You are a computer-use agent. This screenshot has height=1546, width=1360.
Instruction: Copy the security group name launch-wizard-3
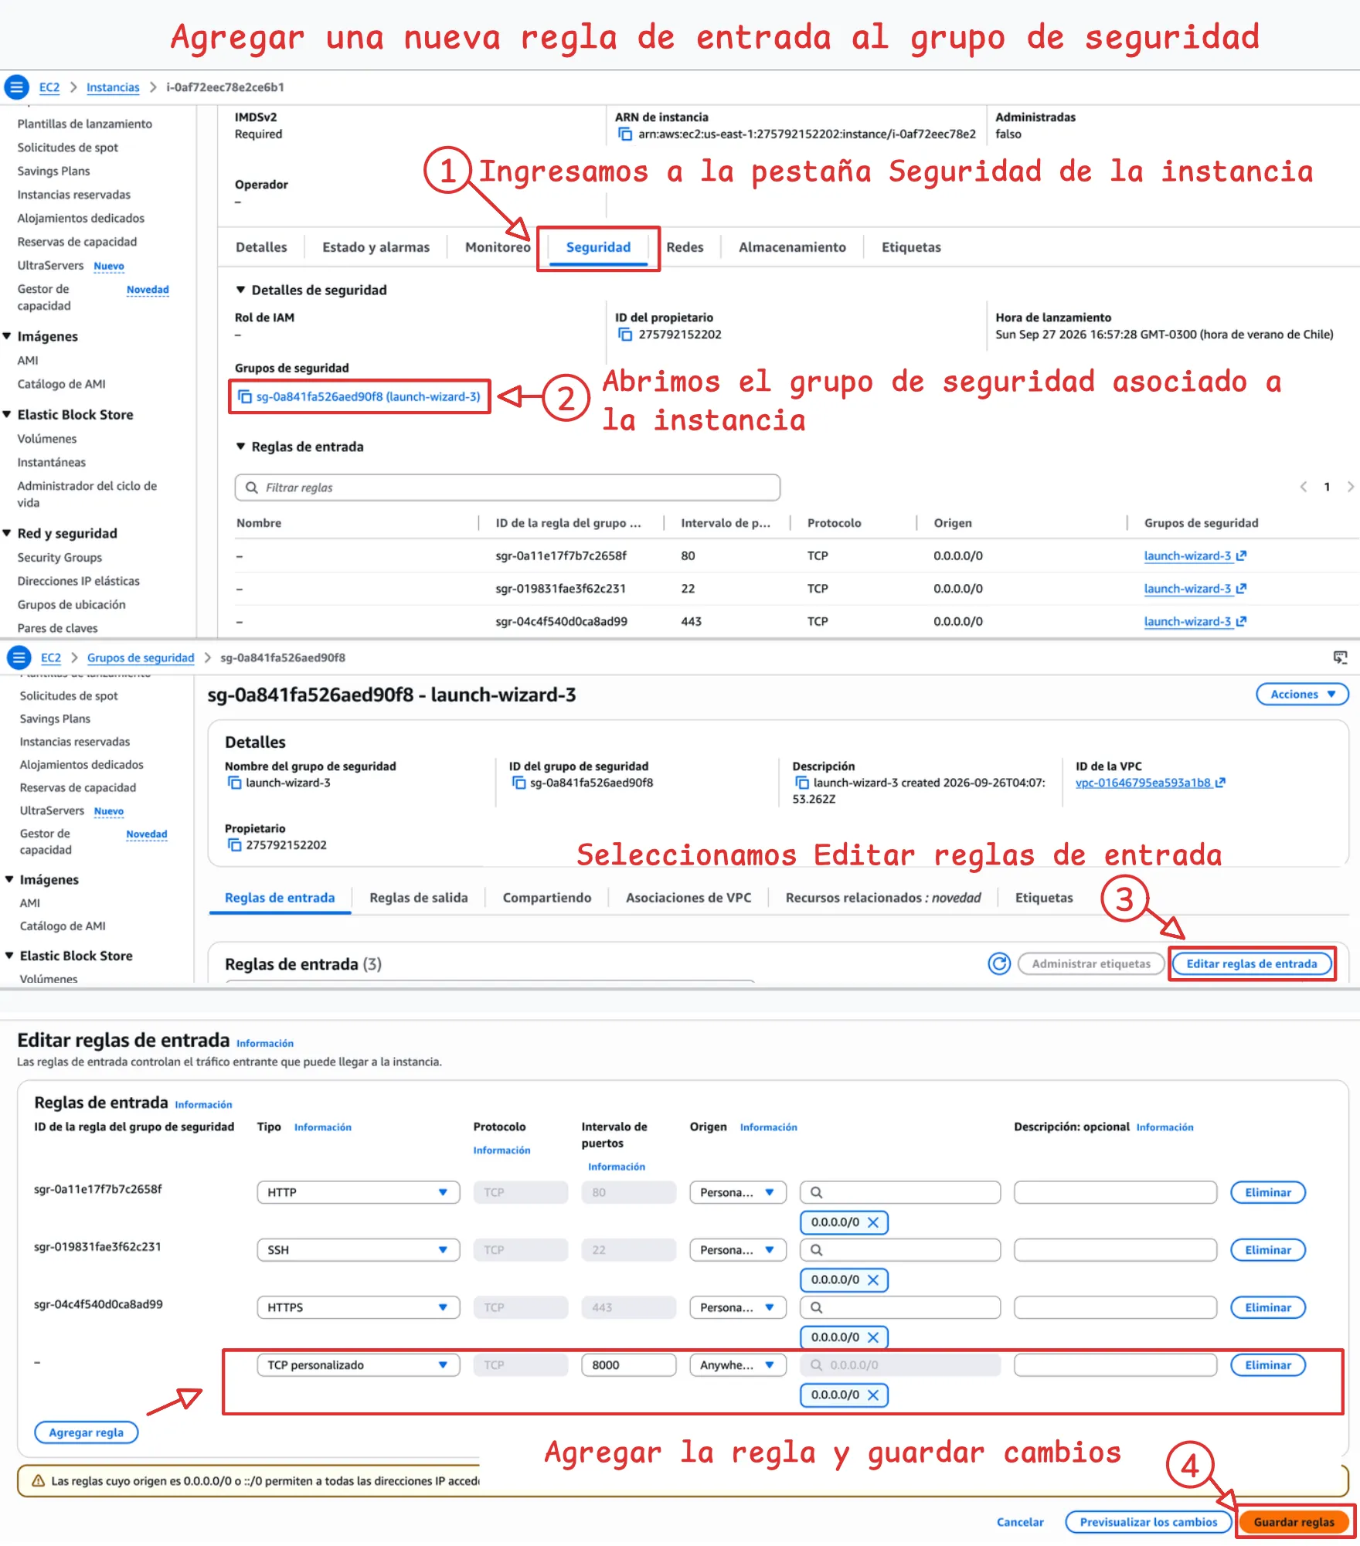pos(234,783)
